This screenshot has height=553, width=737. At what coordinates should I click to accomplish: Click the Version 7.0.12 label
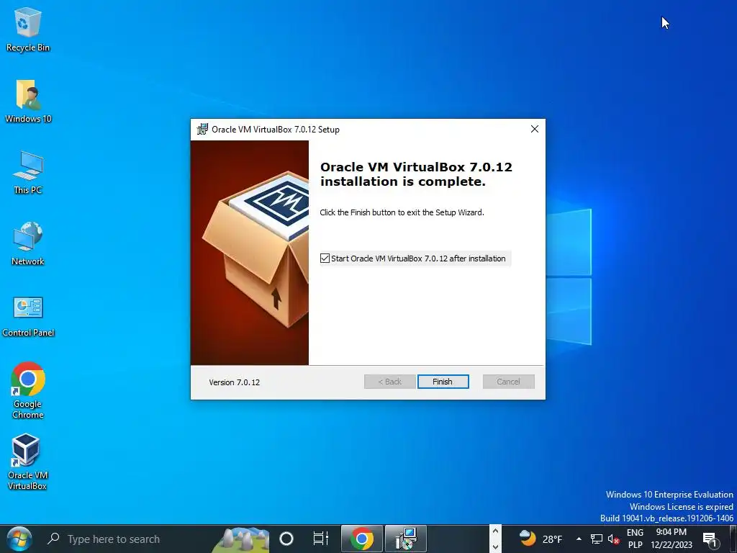tap(234, 382)
